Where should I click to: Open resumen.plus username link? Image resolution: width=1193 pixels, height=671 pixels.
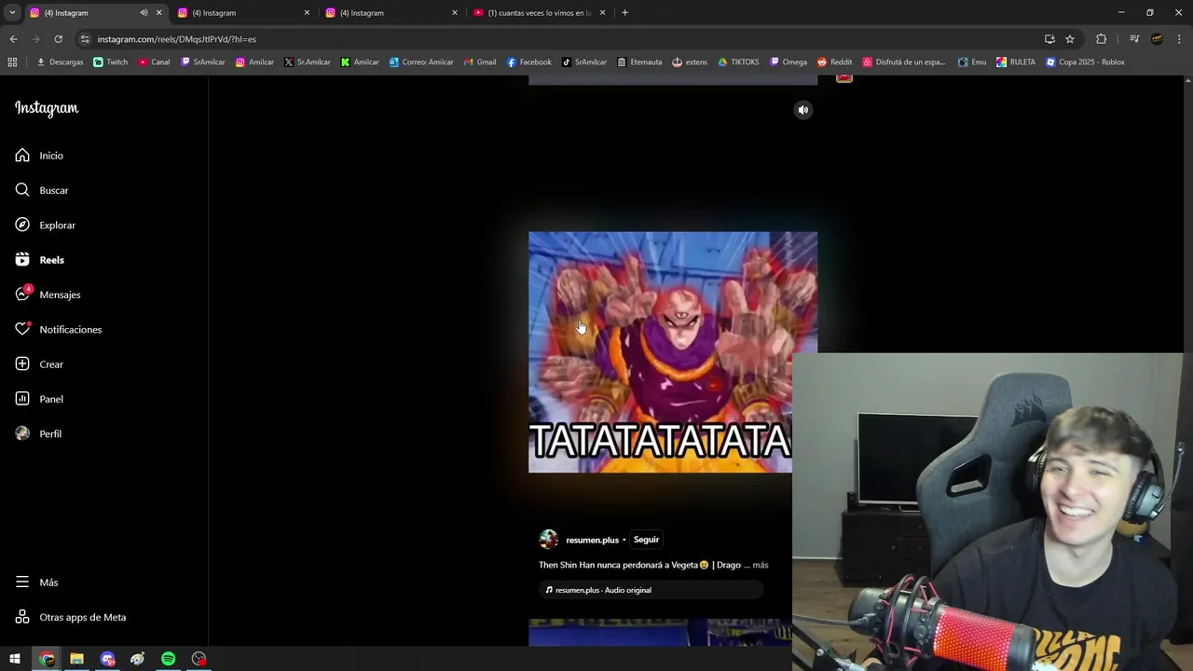tap(592, 540)
